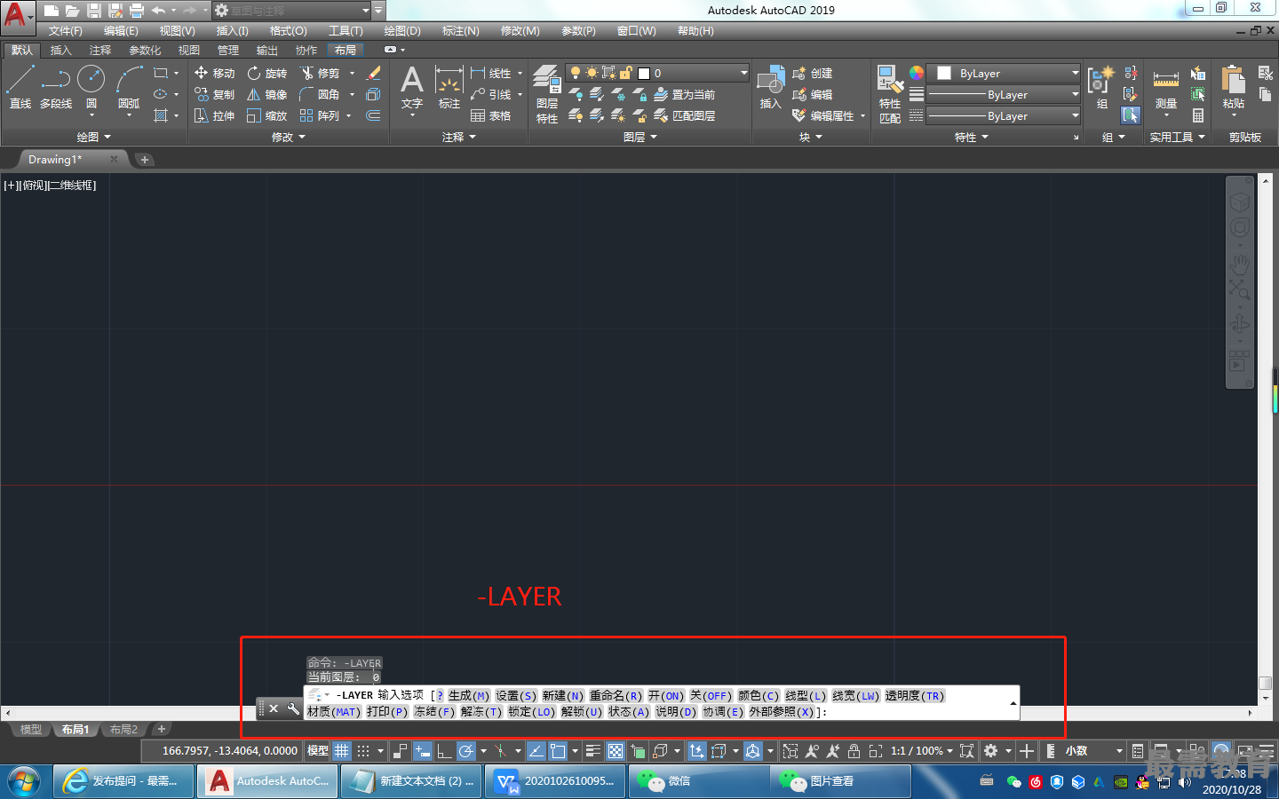1279x799 pixels.
Task: Toggle polar tracking in status bar
Action: pos(465,751)
